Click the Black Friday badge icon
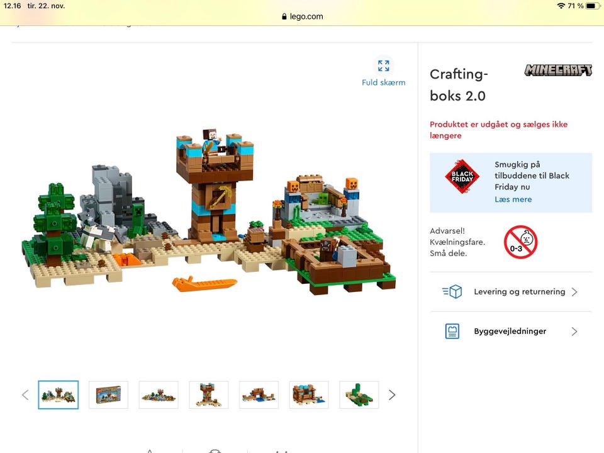 pos(462,176)
